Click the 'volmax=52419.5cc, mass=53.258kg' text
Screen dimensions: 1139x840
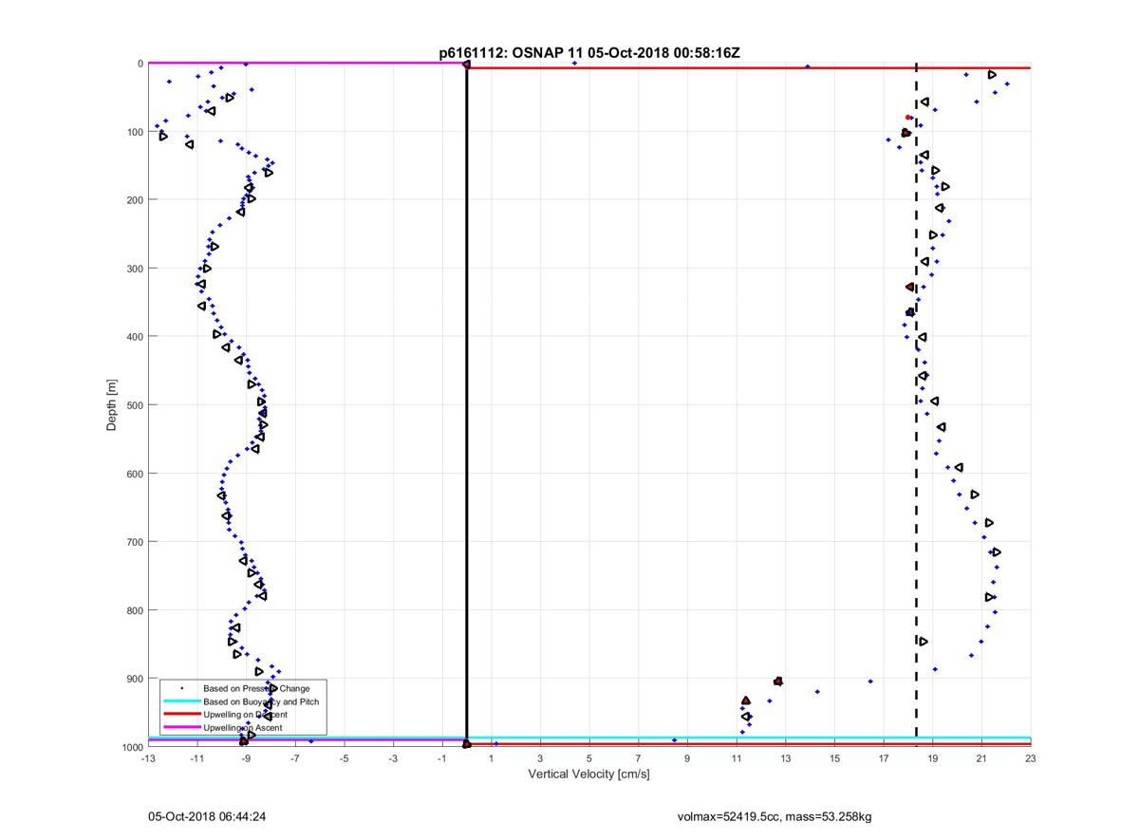775,816
